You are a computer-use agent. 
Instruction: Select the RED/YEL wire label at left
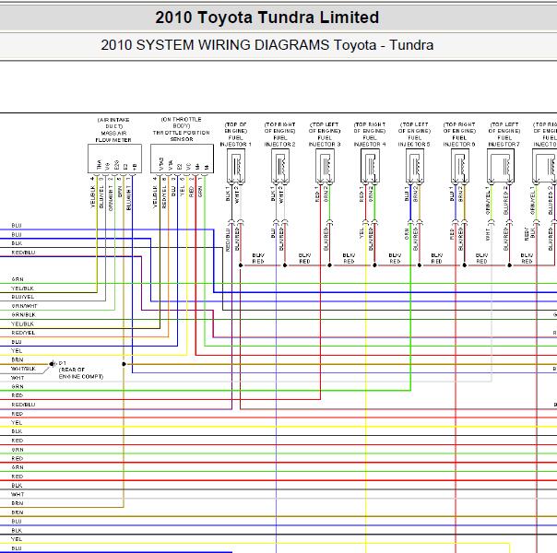pyautogui.click(x=23, y=332)
